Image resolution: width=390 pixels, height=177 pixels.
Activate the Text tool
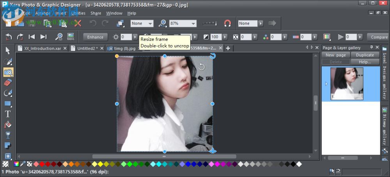pos(8,114)
